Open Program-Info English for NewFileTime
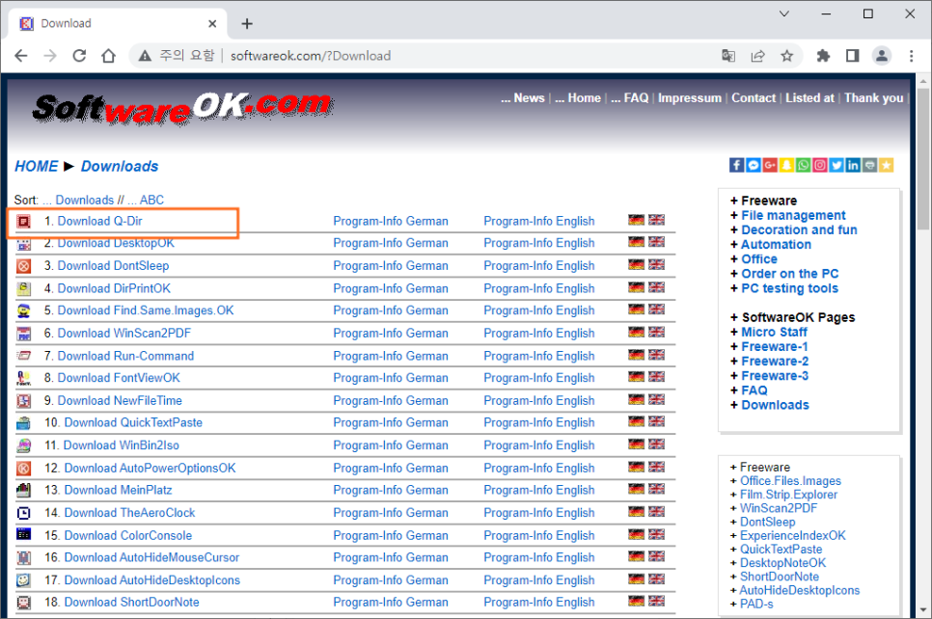This screenshot has width=932, height=619. [539, 400]
